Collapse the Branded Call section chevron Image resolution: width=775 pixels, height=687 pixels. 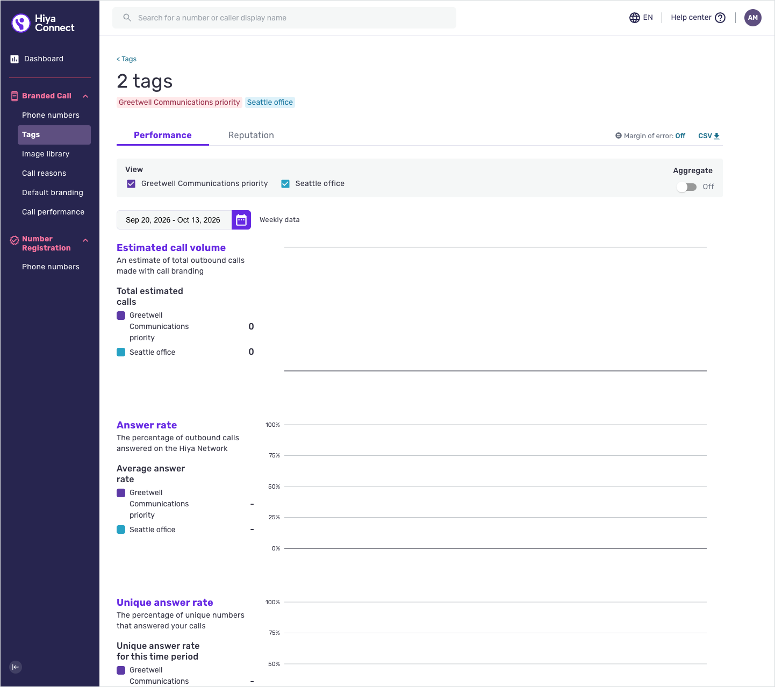(x=85, y=96)
